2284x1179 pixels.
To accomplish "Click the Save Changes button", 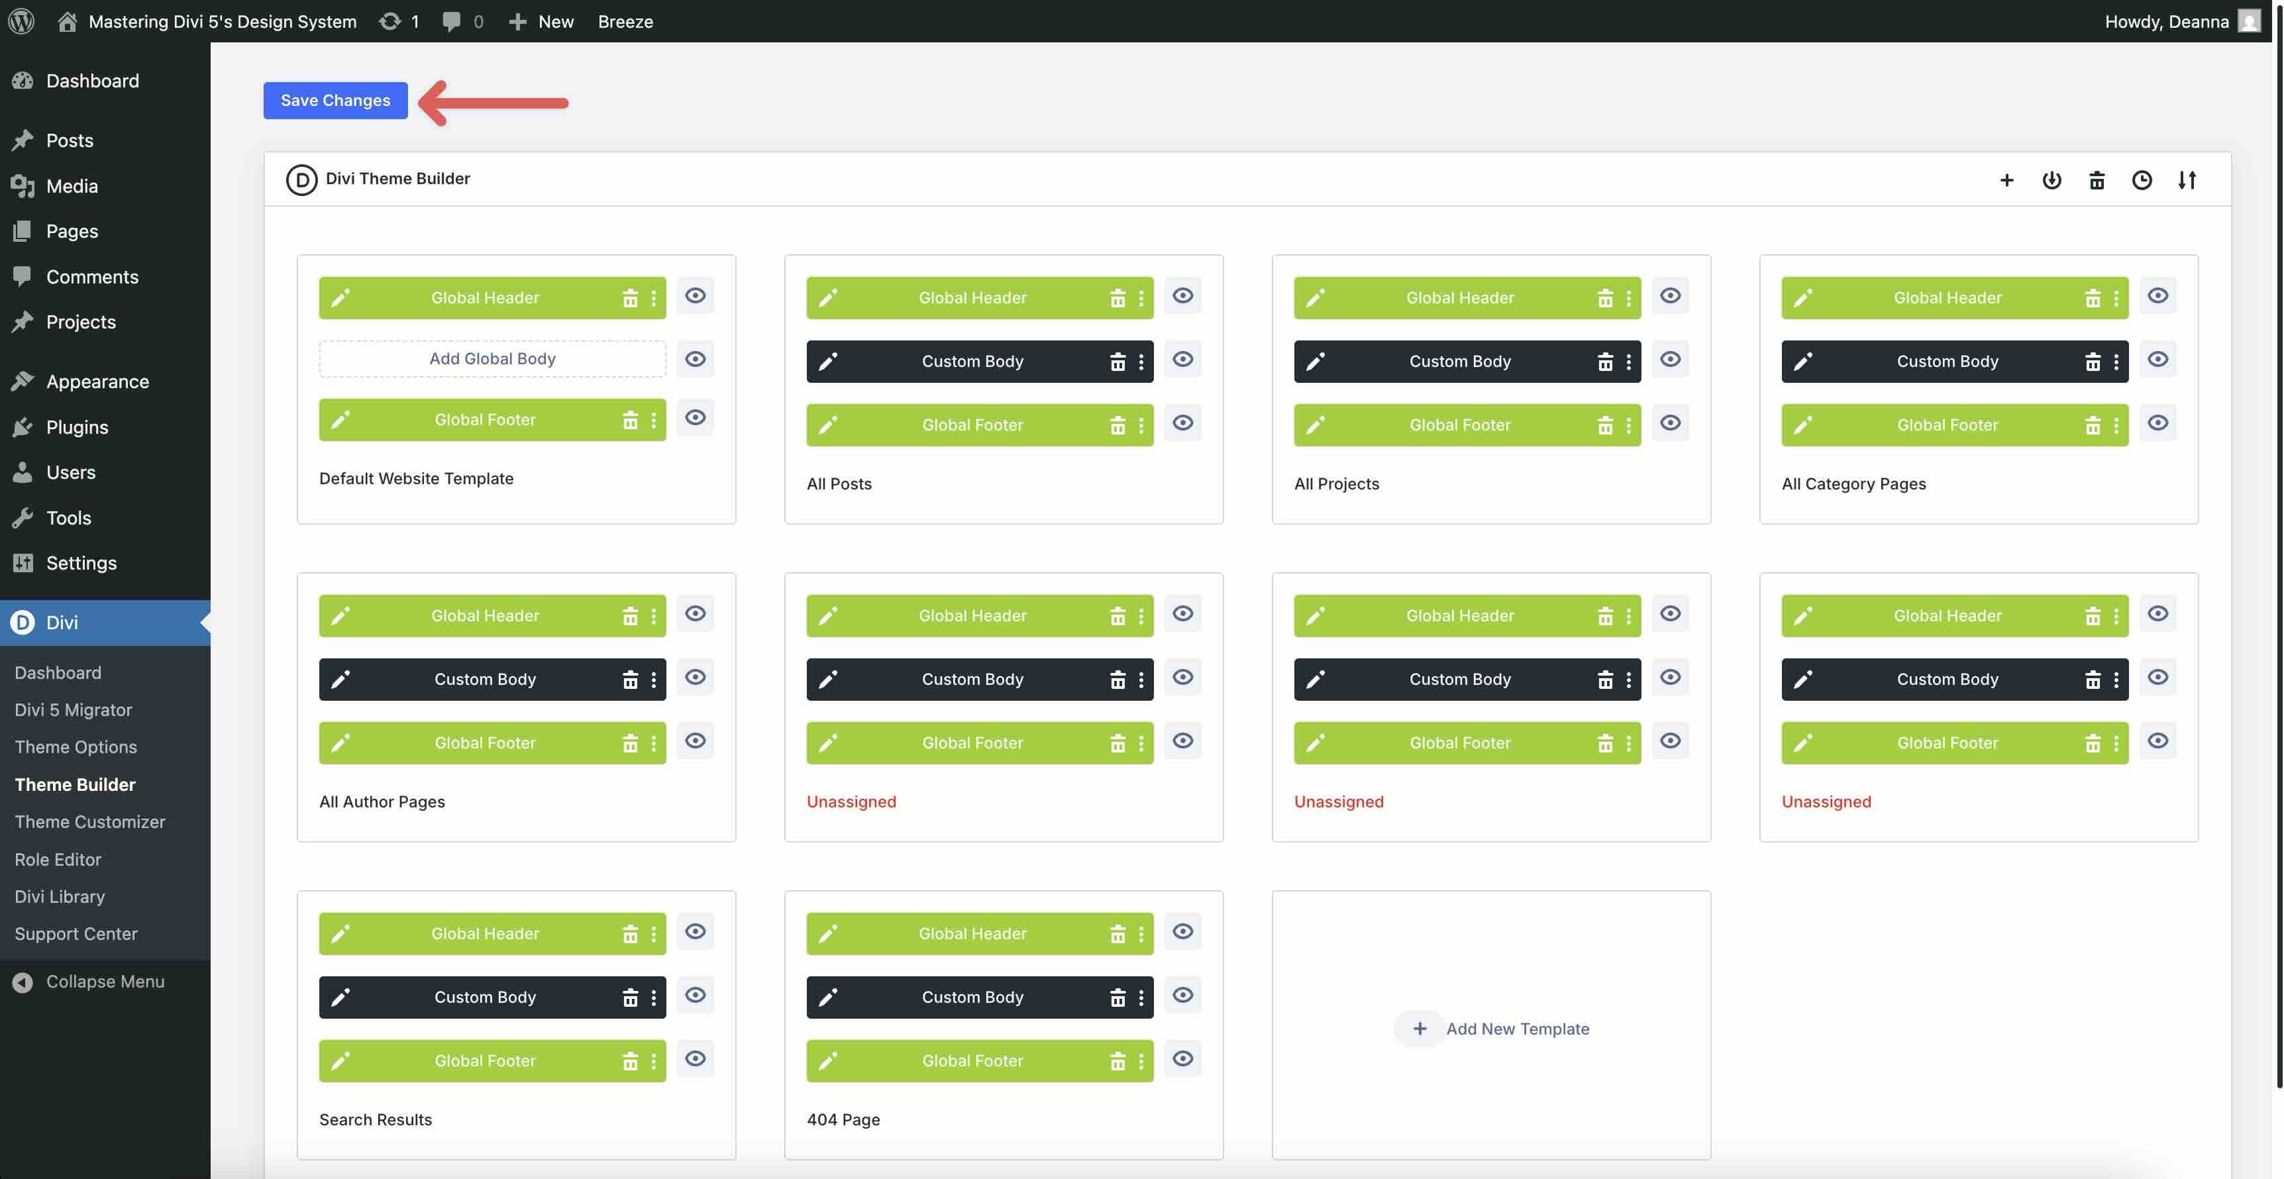I will click(x=335, y=100).
